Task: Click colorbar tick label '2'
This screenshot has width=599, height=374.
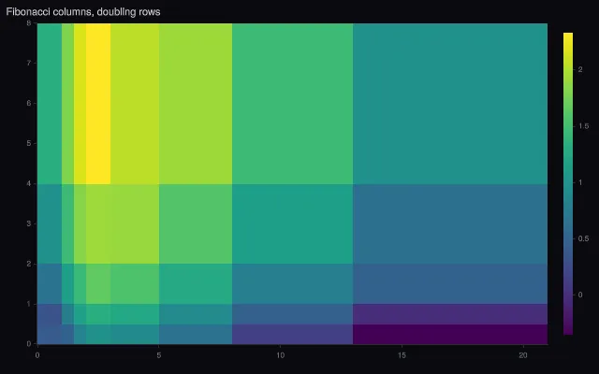Action: (580, 69)
